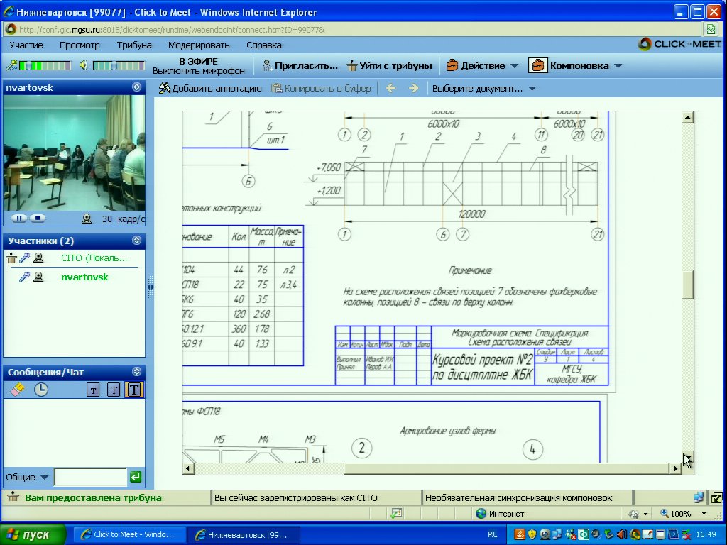Click yellow security shield tray icon
Image resolution: width=727 pixels, height=545 pixels.
(x=532, y=534)
